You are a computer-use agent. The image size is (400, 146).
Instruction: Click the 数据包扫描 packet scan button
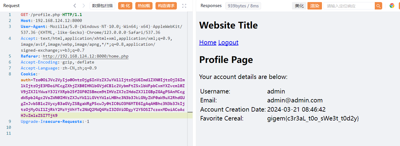[102, 6]
